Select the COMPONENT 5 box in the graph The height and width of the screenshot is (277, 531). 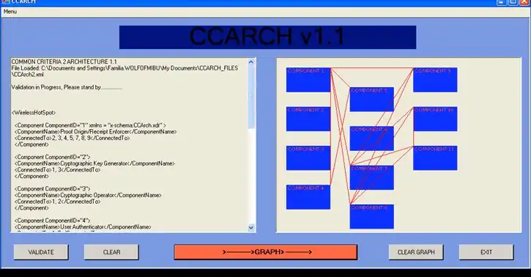(x=372, y=99)
